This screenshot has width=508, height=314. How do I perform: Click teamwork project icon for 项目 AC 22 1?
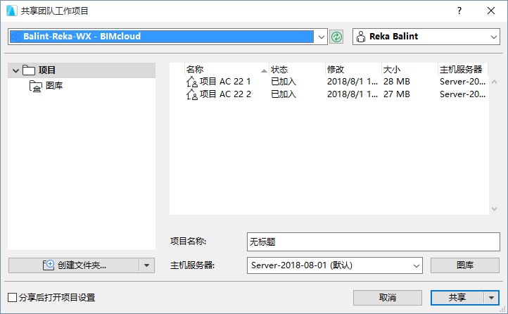point(192,82)
